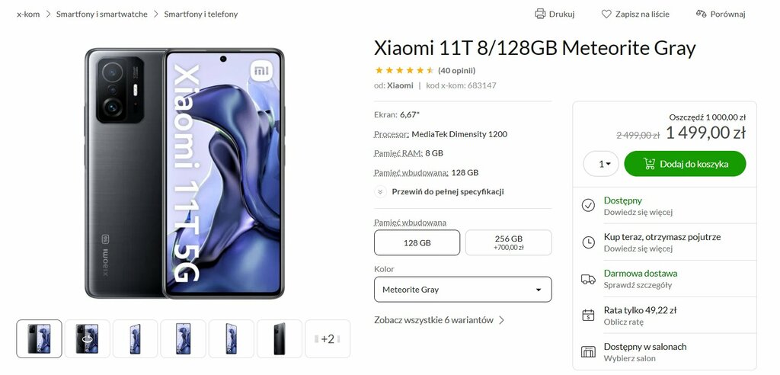Click the delivery truck icon
This screenshot has width=780, height=375.
coord(588,279)
